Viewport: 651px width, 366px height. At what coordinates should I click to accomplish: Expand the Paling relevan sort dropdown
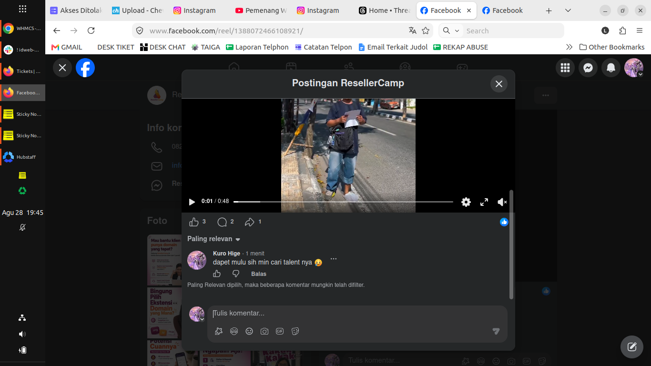214,239
